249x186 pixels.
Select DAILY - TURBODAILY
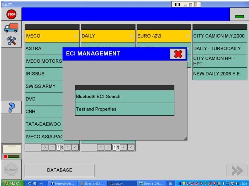coord(220,49)
